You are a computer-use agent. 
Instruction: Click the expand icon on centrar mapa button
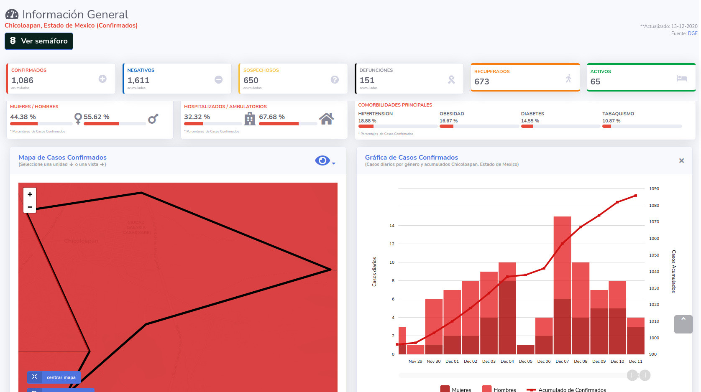(x=35, y=377)
